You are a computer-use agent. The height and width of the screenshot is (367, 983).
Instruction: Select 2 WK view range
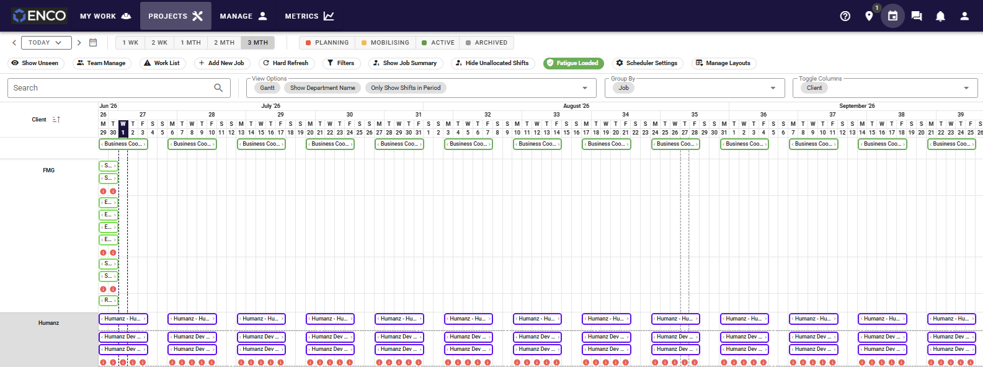tap(159, 43)
